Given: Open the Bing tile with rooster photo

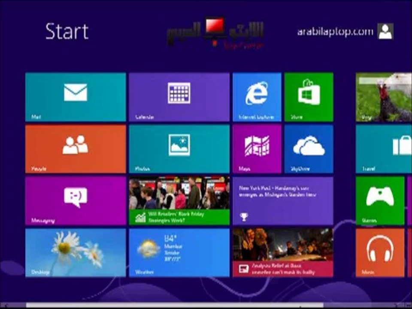Looking at the screenshot, I should (x=384, y=97).
